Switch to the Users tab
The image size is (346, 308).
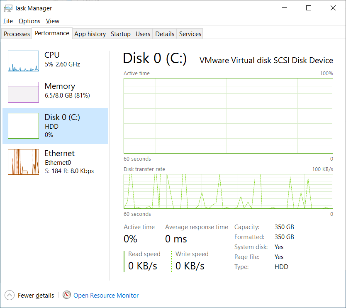pos(143,34)
